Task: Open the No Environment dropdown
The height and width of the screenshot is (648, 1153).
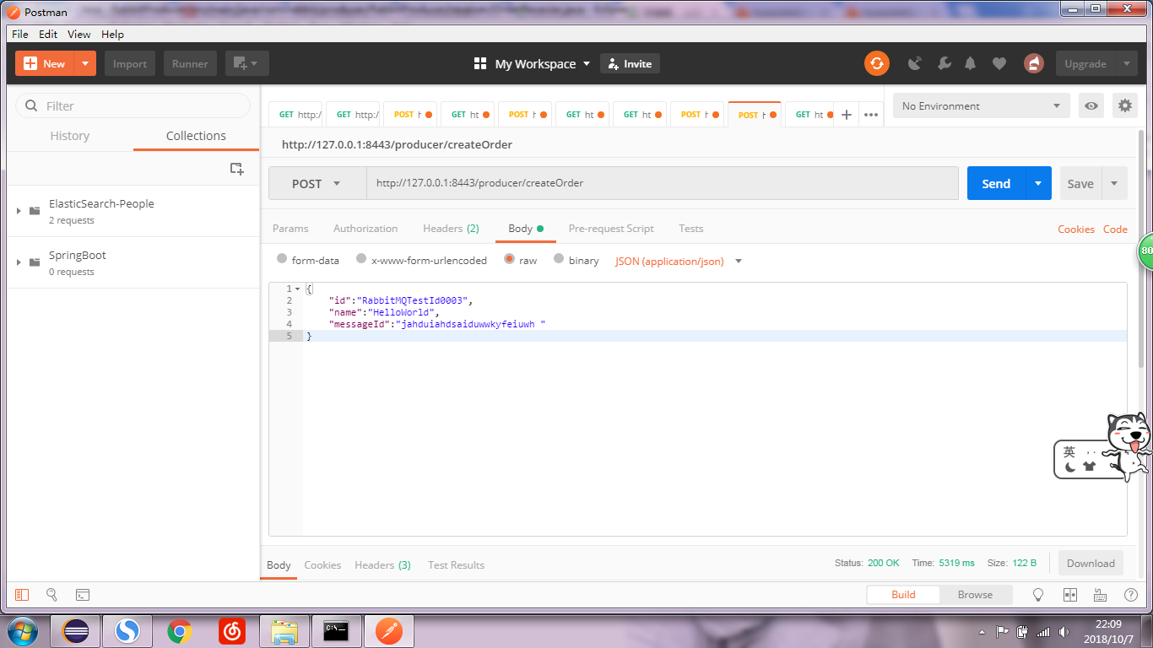Action: click(982, 105)
